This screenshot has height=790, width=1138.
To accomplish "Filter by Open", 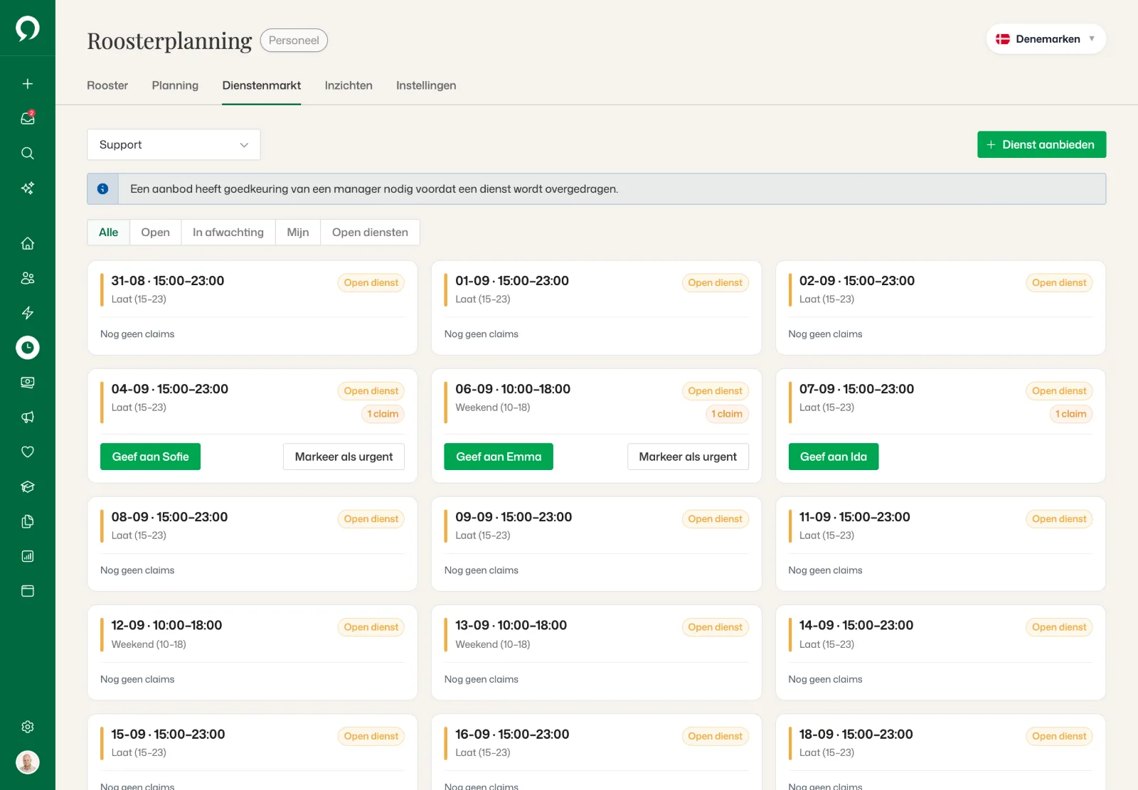I will click(155, 233).
